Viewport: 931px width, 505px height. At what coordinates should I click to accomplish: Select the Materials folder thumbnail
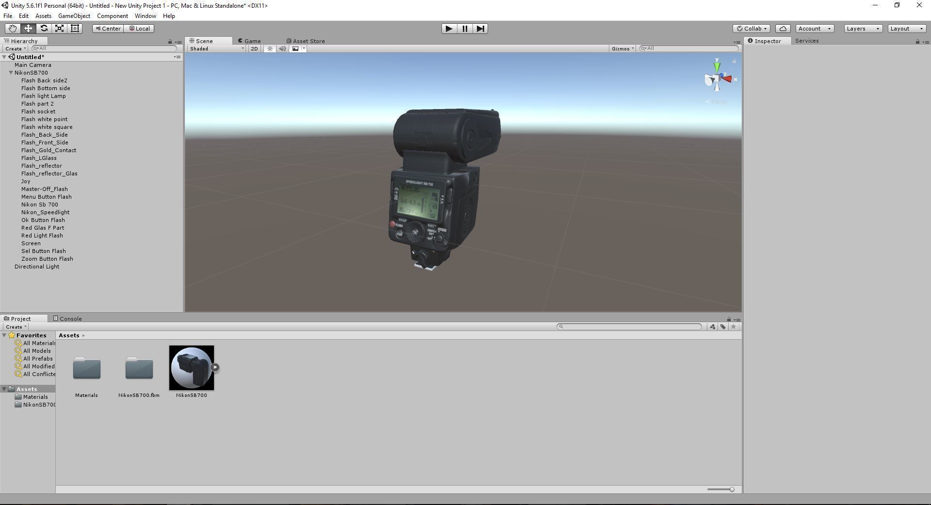[86, 368]
